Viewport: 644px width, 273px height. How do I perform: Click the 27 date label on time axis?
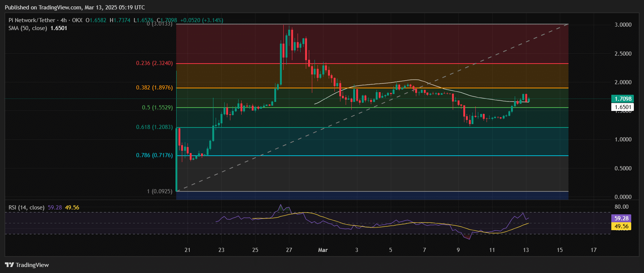pyautogui.click(x=289, y=250)
